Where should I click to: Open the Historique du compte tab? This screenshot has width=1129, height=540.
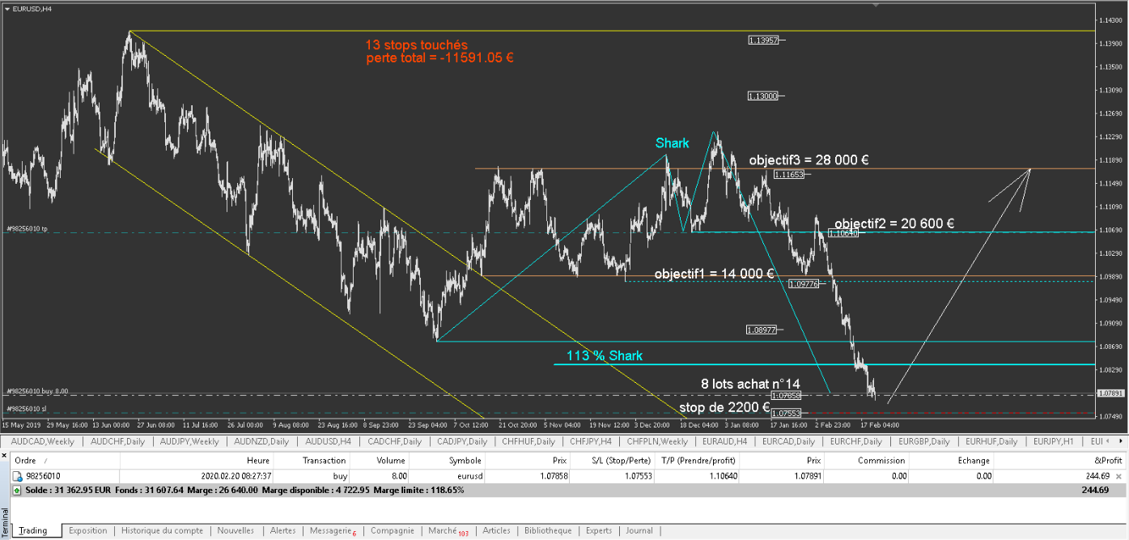[x=162, y=531]
